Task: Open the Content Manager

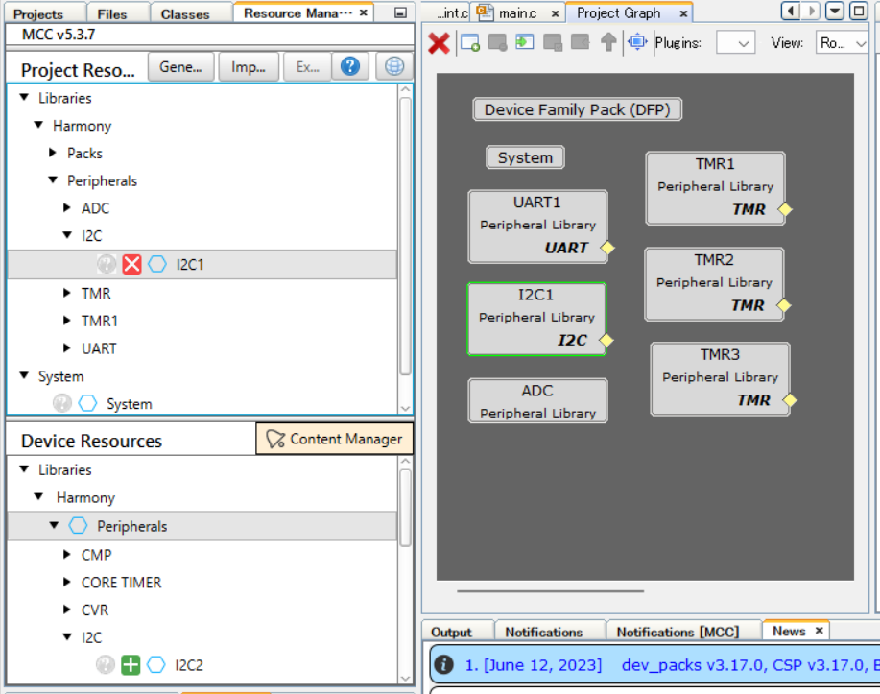Action: click(x=334, y=439)
